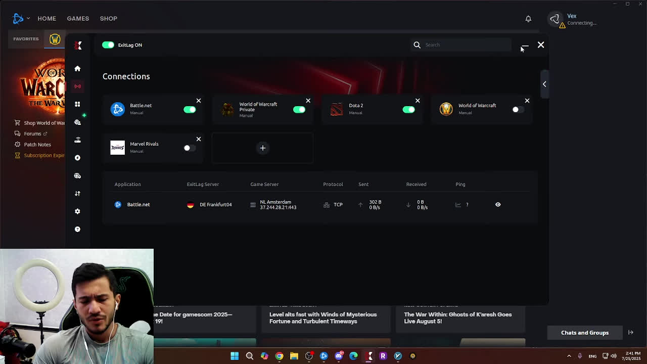Open the HOME tab in Battle.net
Screen dimensions: 647x364
(47, 19)
